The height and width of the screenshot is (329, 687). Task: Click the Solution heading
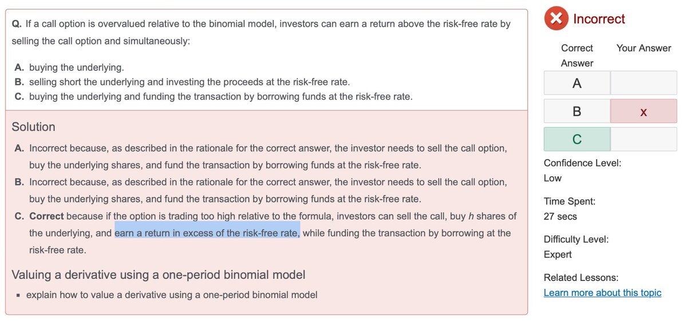(34, 127)
